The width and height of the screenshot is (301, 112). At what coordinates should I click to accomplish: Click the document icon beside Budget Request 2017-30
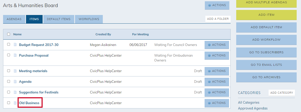point(15,44)
